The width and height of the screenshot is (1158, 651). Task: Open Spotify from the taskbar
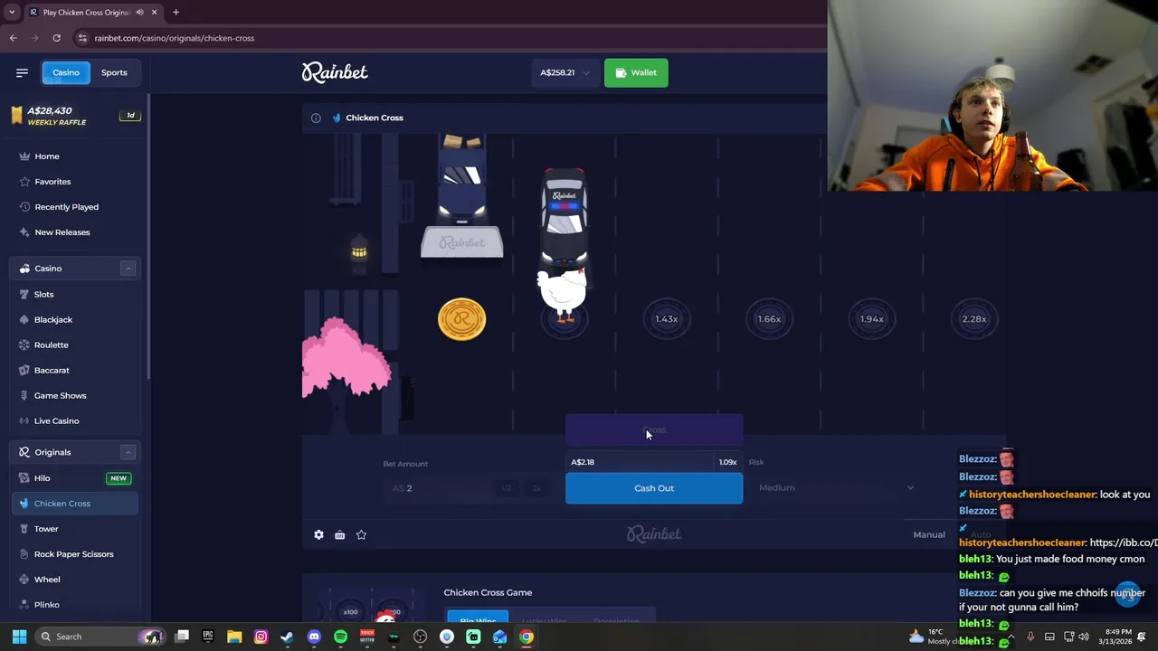click(x=340, y=637)
